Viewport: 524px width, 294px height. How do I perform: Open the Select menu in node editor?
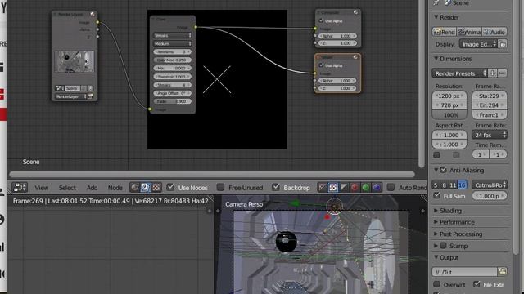pos(67,188)
